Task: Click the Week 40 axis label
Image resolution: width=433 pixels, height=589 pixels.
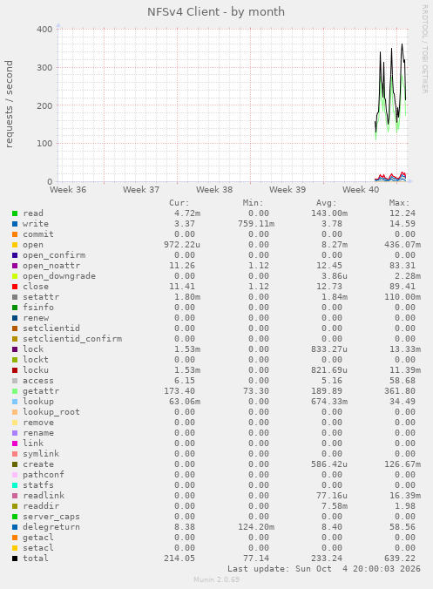Action: click(361, 190)
